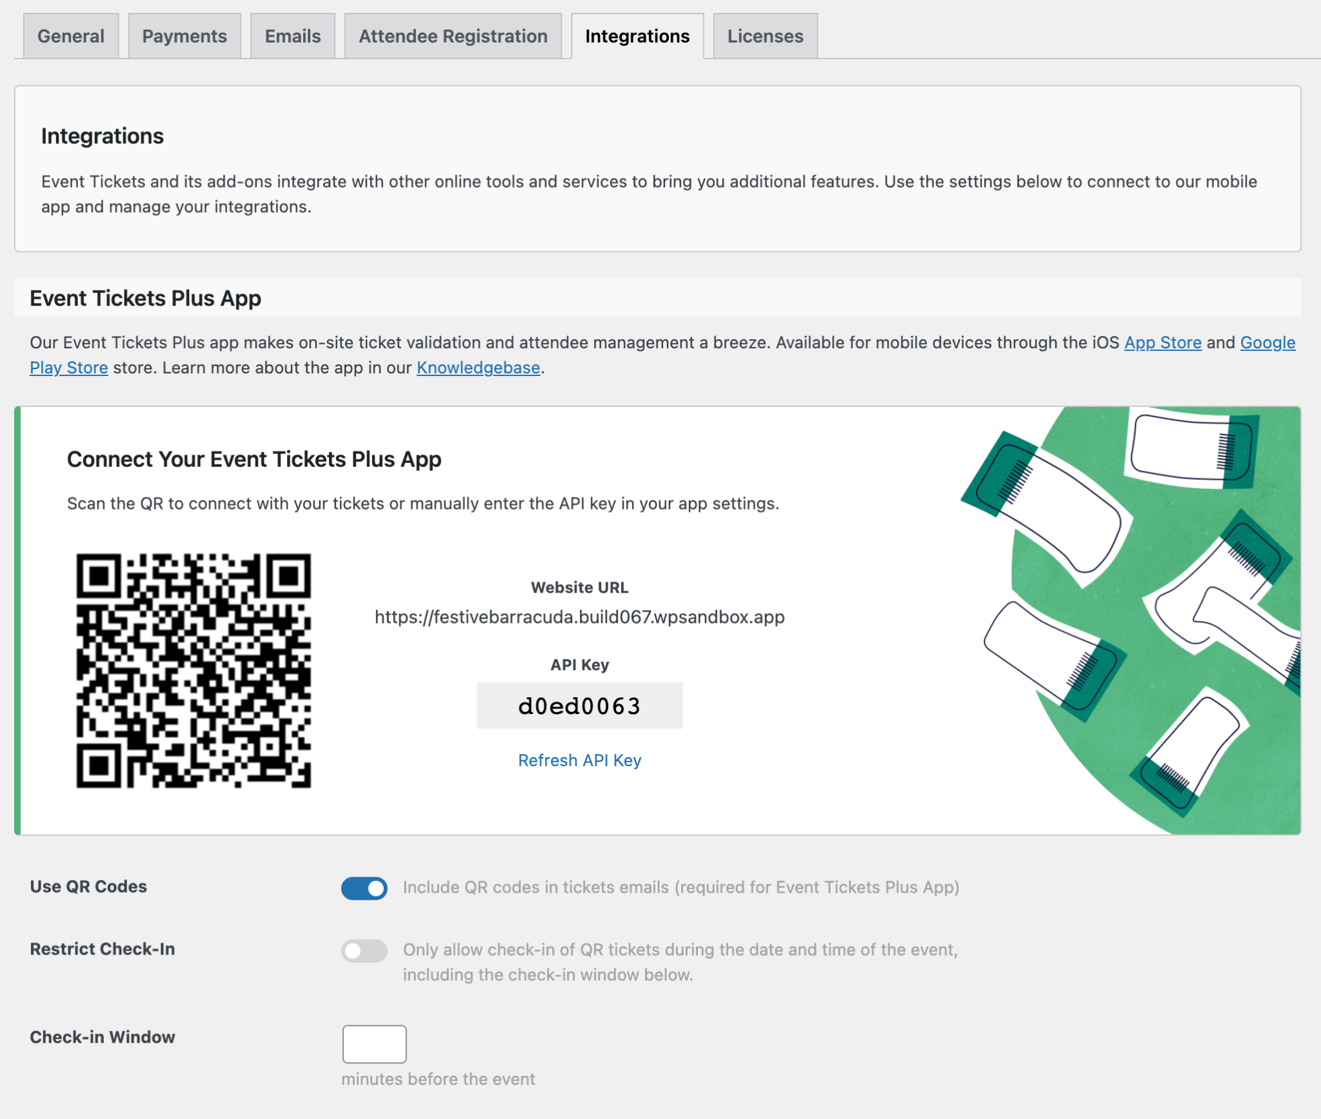Image resolution: width=1321 pixels, height=1119 pixels.
Task: Select the API key d0ed0063
Action: point(579,706)
